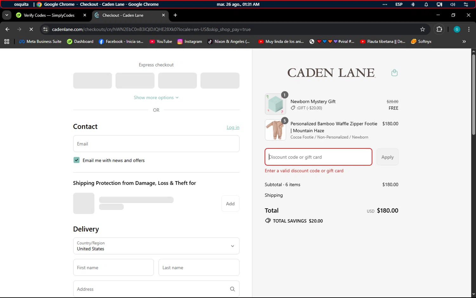Show more bookmarks with the chevron
This screenshot has height=298, width=476.
[x=464, y=42]
